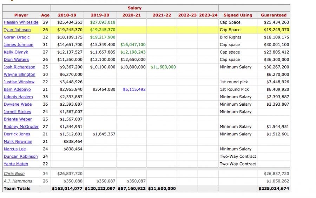Open Duncan Robinson's player page

coord(20,156)
